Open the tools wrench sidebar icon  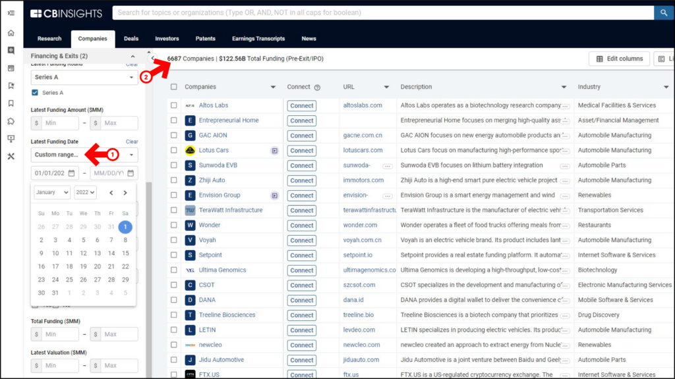(x=11, y=157)
